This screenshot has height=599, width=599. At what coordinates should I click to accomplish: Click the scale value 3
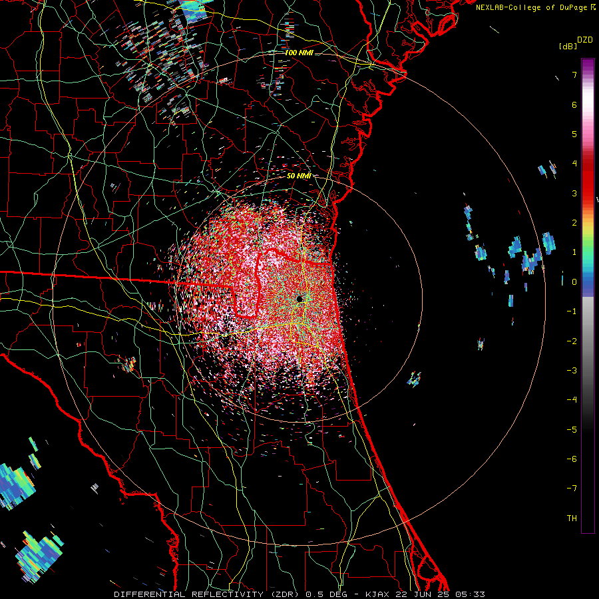point(574,193)
